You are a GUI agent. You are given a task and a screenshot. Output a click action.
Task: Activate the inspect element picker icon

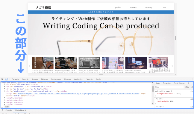pos(2,79)
